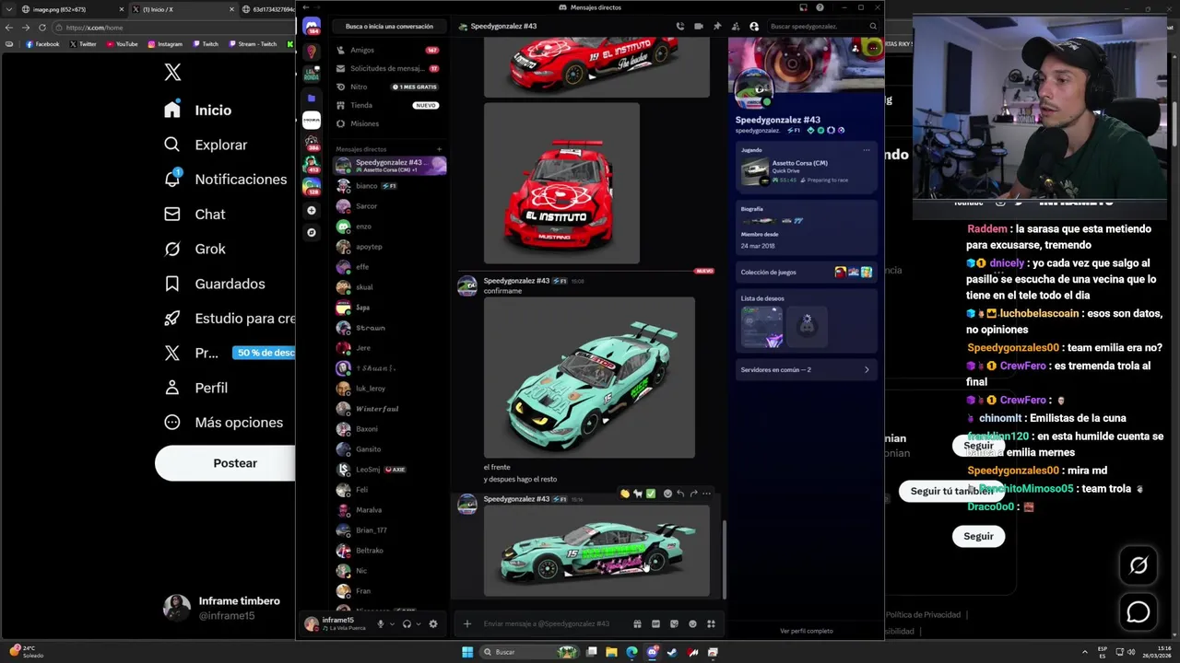
Task: Open the GIF picker in Discord
Action: click(x=655, y=623)
